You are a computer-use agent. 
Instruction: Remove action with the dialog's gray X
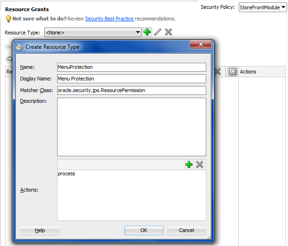click(x=200, y=165)
